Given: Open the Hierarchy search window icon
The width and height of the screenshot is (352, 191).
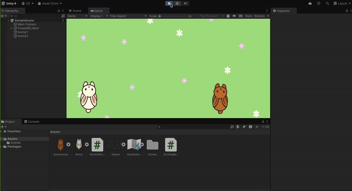Looking at the screenshot, I should 63,16.
